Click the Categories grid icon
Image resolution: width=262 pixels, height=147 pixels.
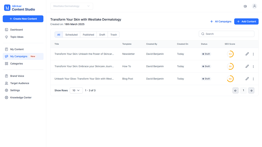6,64
